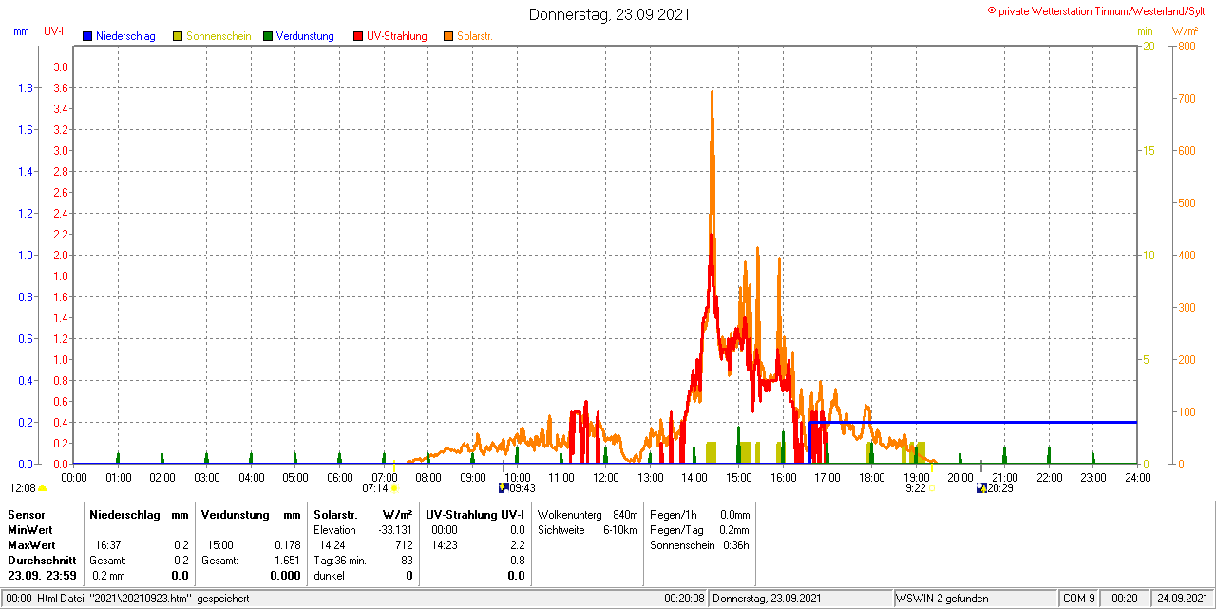Click the Sichtweite 6-10km entry
This screenshot has width=1216, height=609.
[x=587, y=529]
